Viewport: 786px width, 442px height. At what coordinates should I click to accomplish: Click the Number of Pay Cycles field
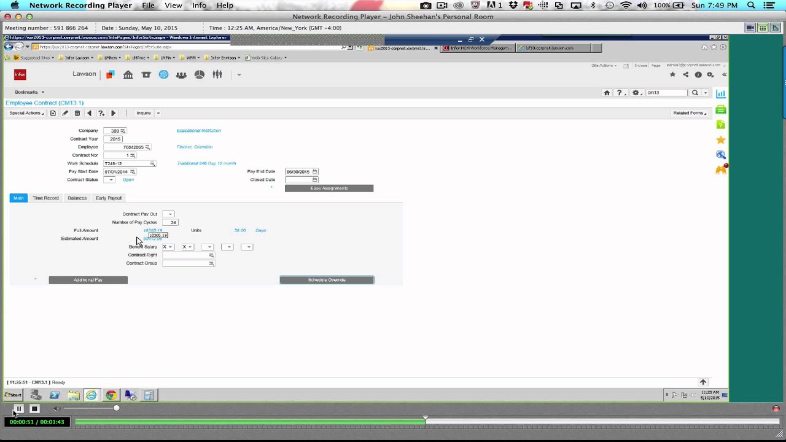[x=170, y=222]
